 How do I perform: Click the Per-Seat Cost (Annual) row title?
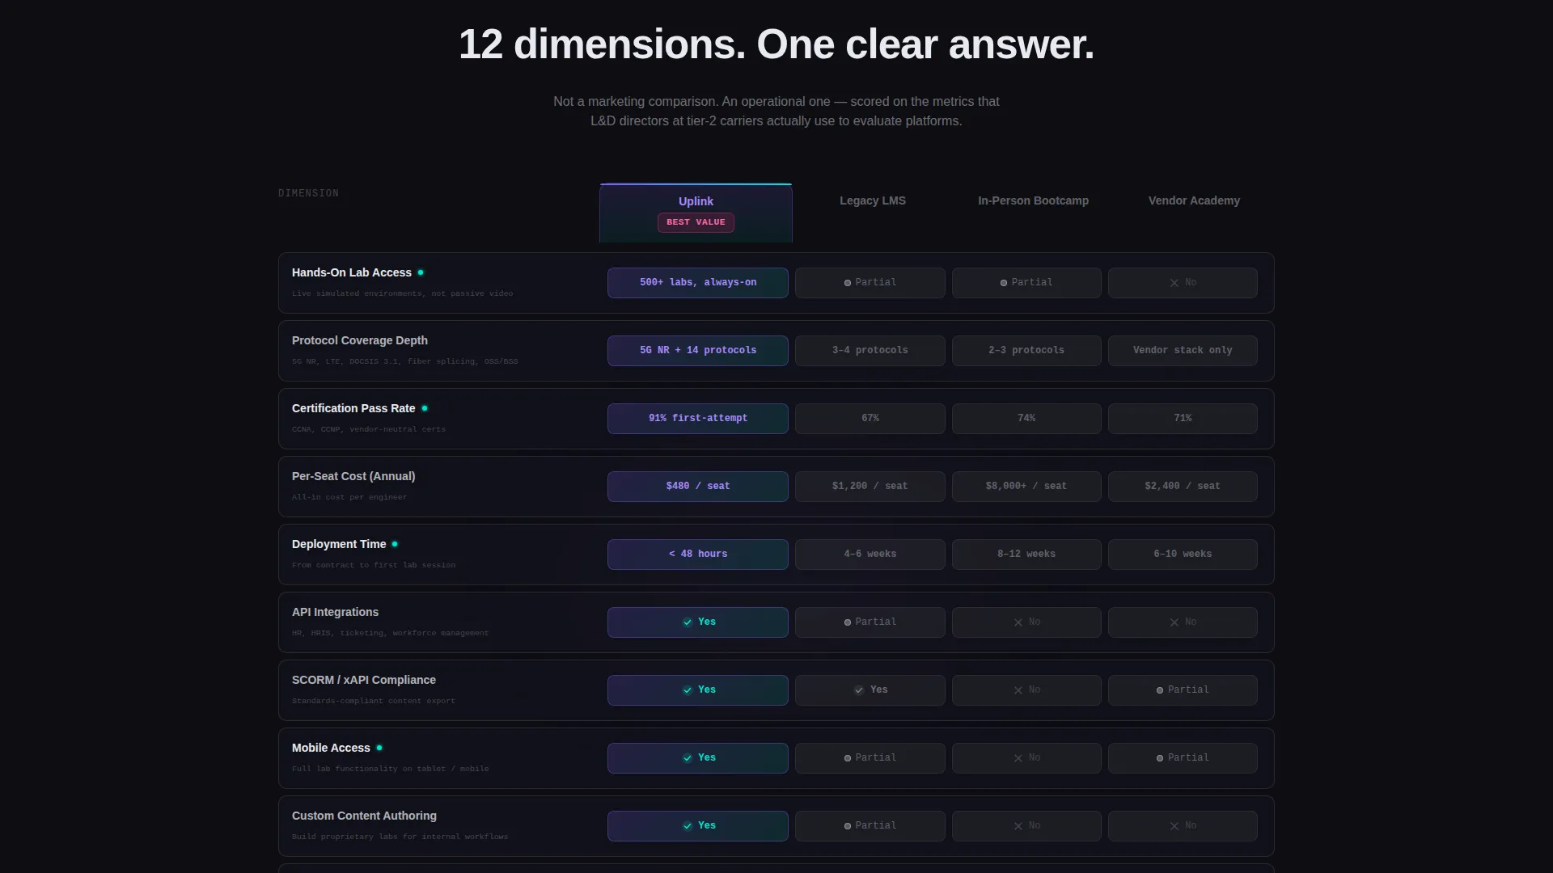pyautogui.click(x=353, y=476)
